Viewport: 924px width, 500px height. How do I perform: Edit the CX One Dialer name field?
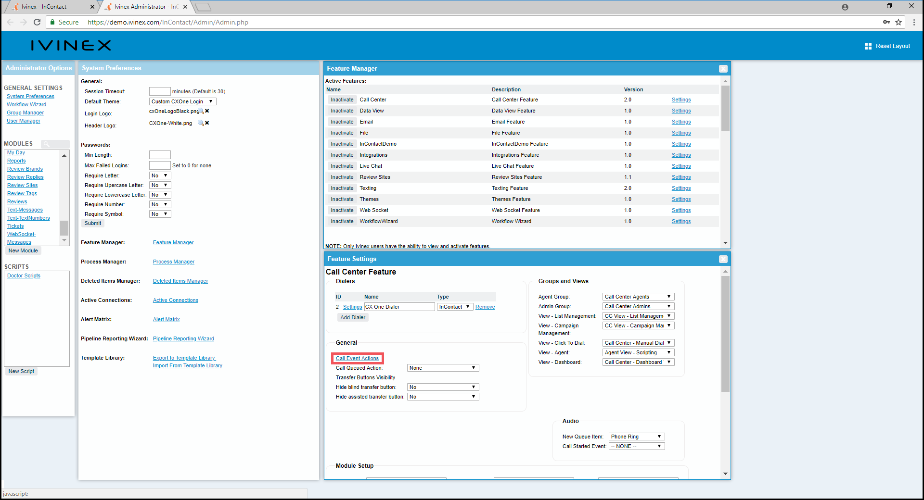(399, 307)
